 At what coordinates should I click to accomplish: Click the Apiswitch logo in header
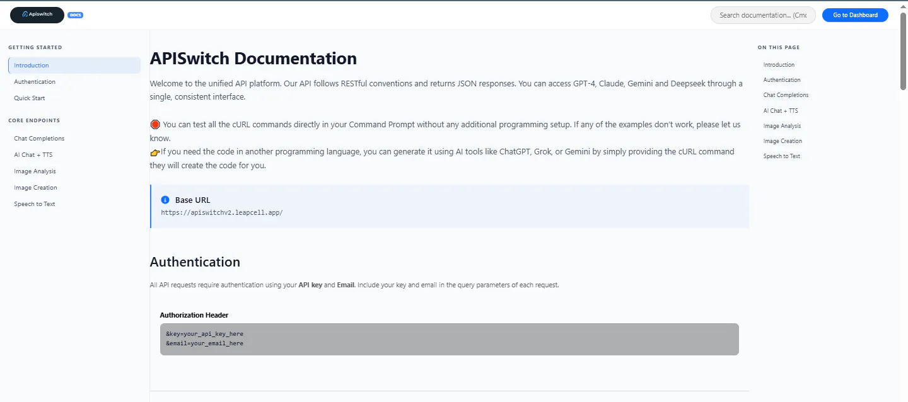coord(37,14)
